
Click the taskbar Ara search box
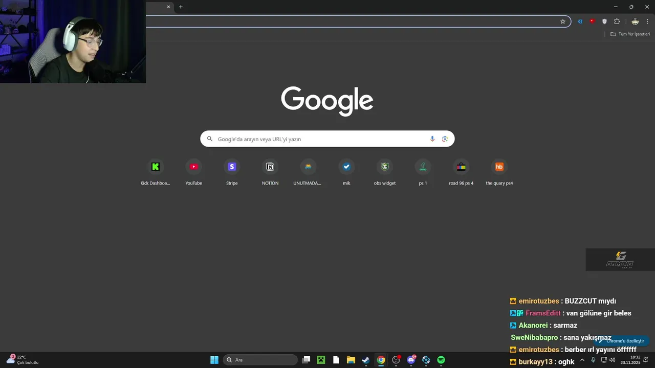tap(260, 360)
